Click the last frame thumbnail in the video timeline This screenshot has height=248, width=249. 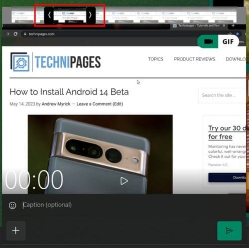pyautogui.click(x=224, y=16)
